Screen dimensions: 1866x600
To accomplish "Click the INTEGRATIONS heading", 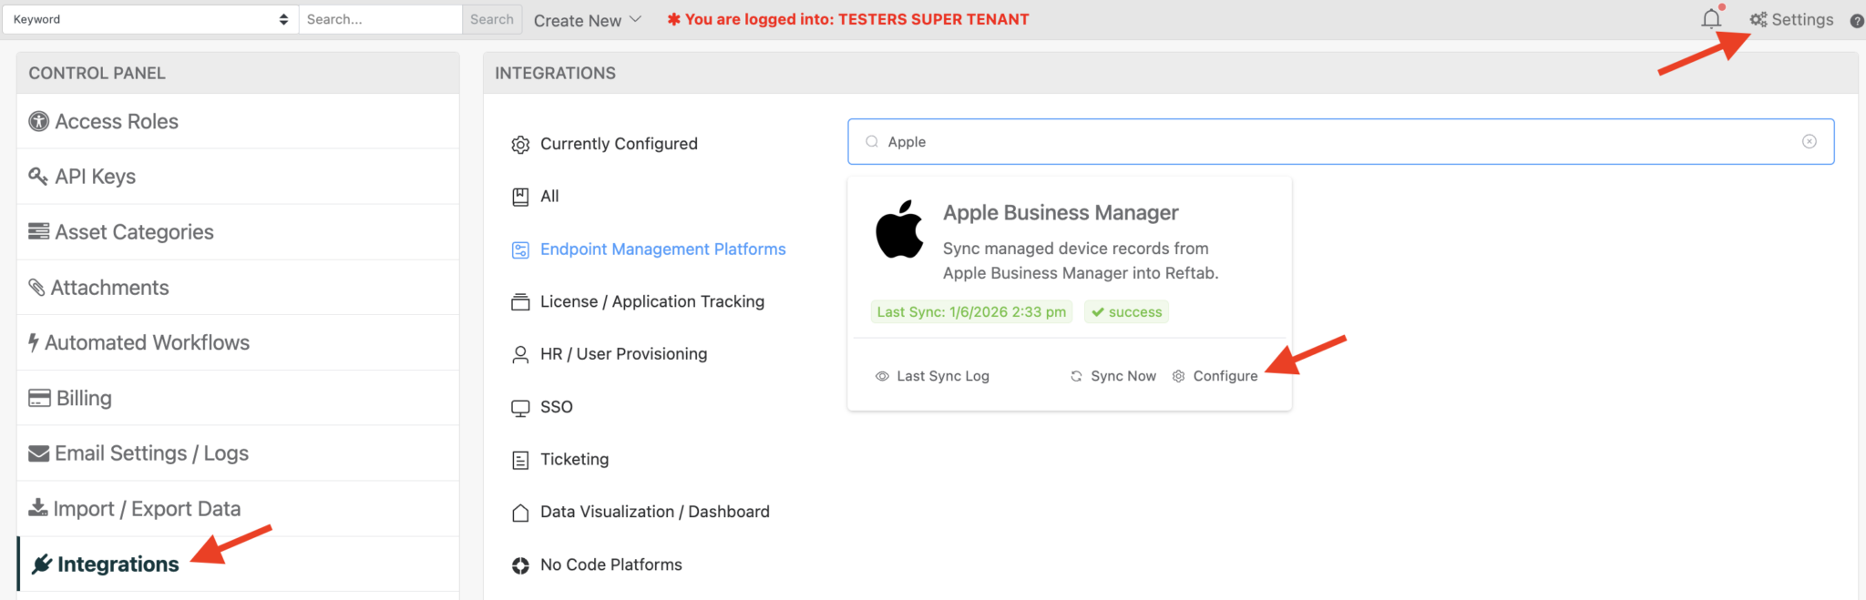I will (555, 73).
